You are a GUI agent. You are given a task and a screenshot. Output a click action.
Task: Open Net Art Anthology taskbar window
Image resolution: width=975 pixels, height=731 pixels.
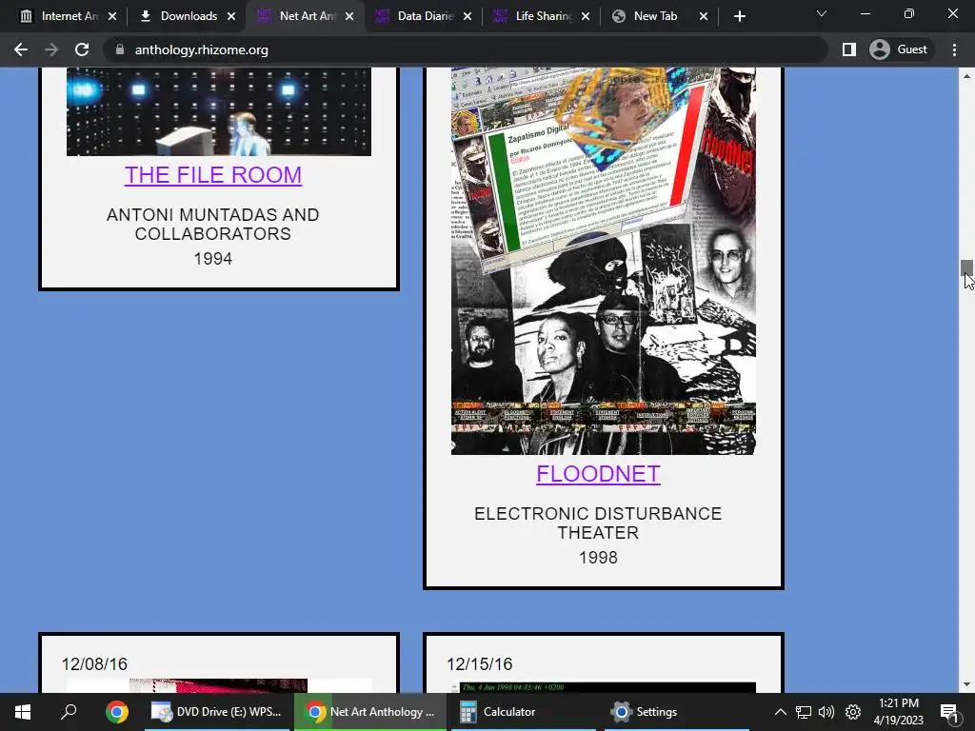pos(370,712)
